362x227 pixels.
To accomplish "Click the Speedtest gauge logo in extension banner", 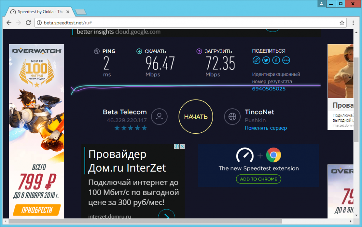I will pos(245,155).
